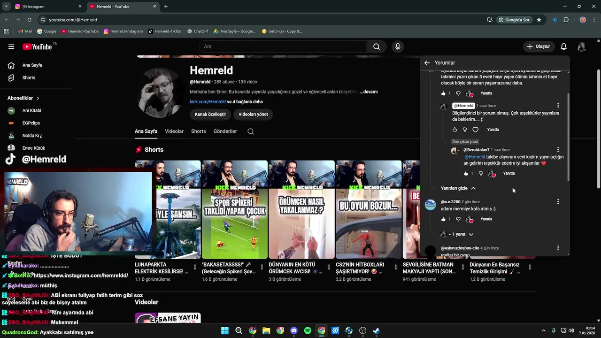601x338 pixels.
Task: Open the notifications bell
Action: click(564, 46)
